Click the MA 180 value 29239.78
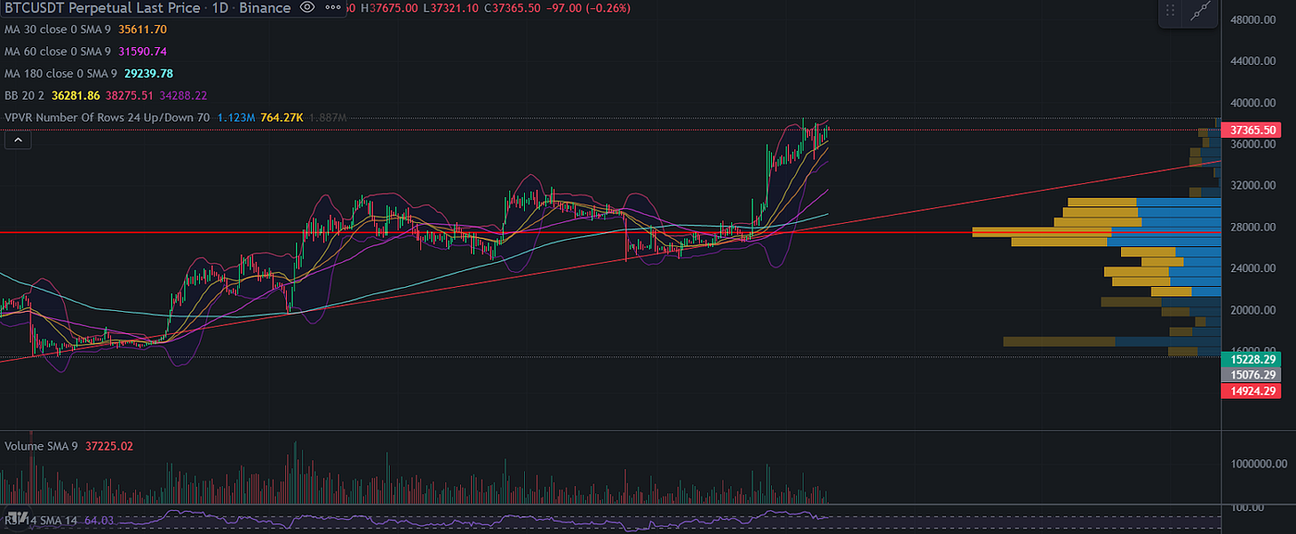The width and height of the screenshot is (1296, 534). click(x=148, y=73)
